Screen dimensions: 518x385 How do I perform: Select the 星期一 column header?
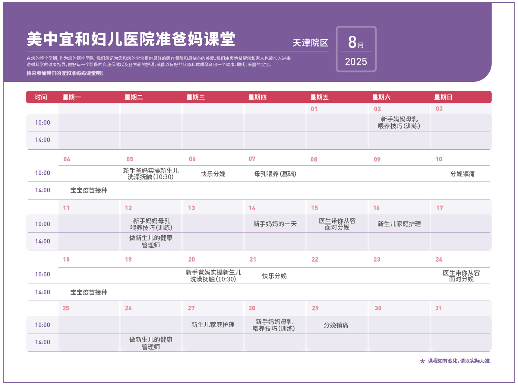(x=72, y=97)
